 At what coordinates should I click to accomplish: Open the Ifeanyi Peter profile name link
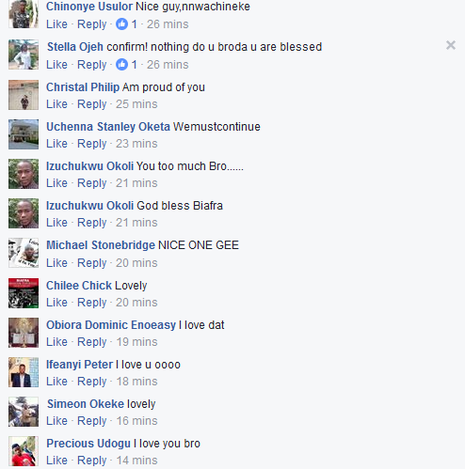coord(79,365)
